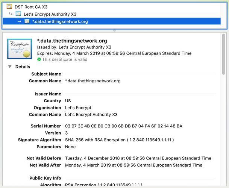
Task: Click the split divider handle between panes
Action: click(114, 30)
